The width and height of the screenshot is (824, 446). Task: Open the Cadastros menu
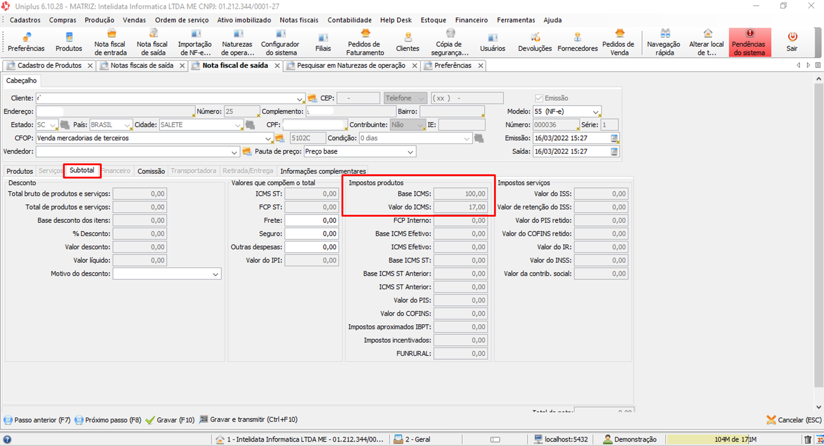25,20
